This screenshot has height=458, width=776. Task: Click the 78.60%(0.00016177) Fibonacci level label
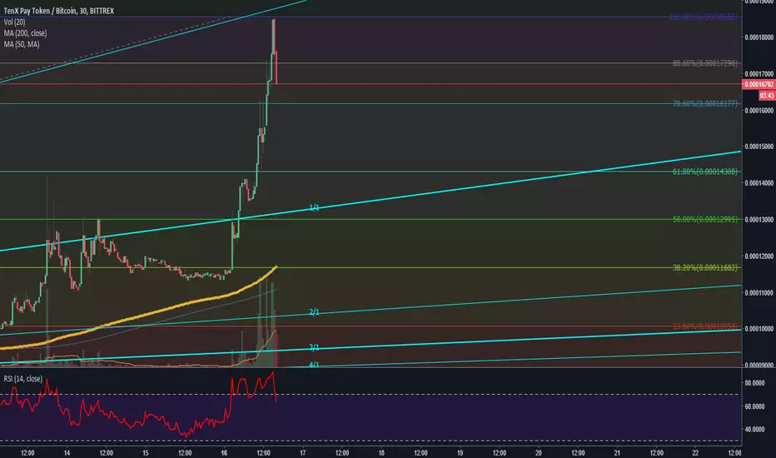point(704,103)
